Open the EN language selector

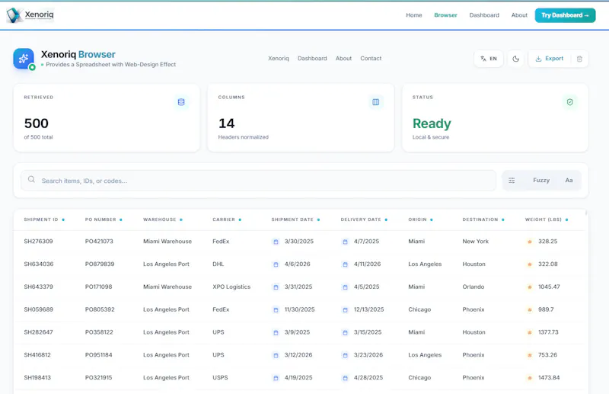[x=489, y=59]
